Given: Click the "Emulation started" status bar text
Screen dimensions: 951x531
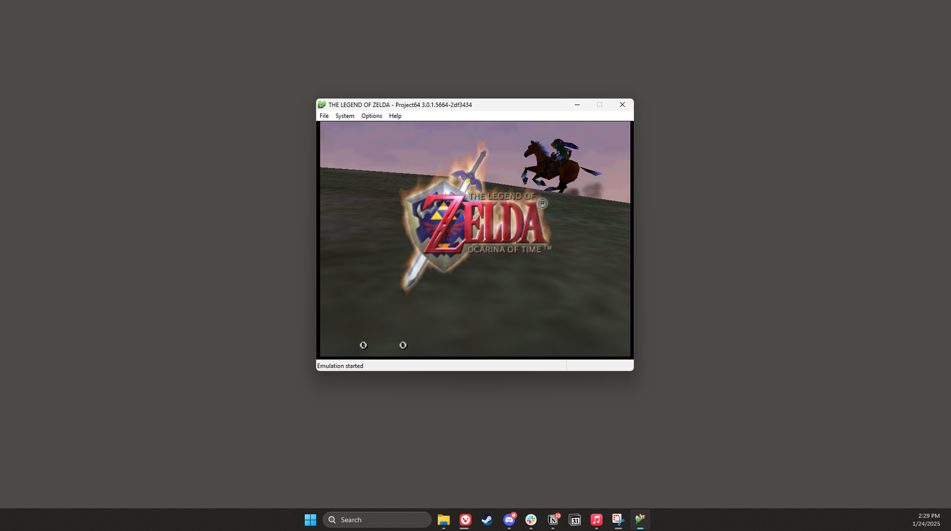Looking at the screenshot, I should point(340,366).
